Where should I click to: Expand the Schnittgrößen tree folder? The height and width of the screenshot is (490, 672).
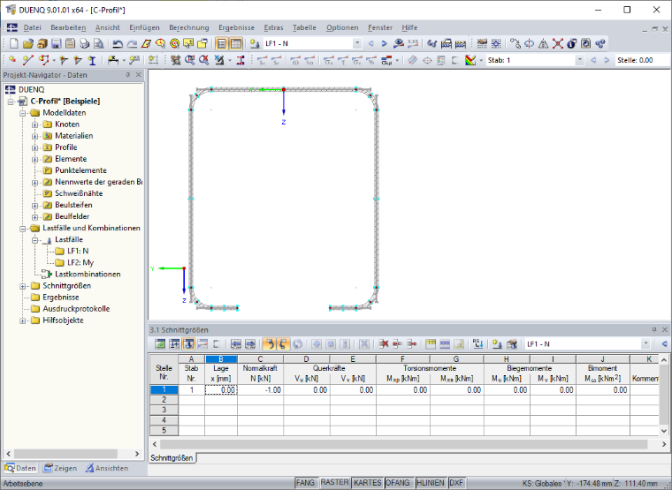23,286
